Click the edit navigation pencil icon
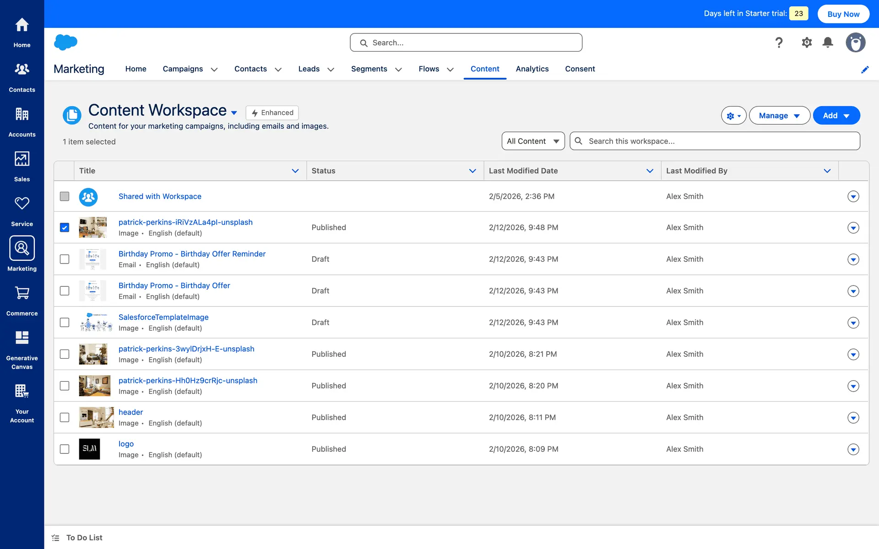Image resolution: width=879 pixels, height=549 pixels. coord(865,70)
